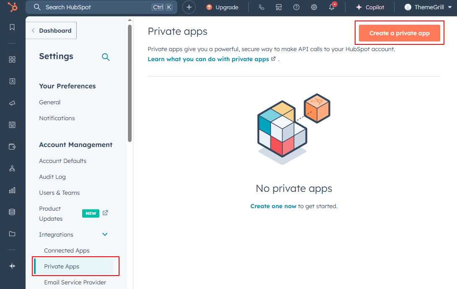Click the HubSpot sprocket logo
The height and width of the screenshot is (289, 457).
coord(12,7)
